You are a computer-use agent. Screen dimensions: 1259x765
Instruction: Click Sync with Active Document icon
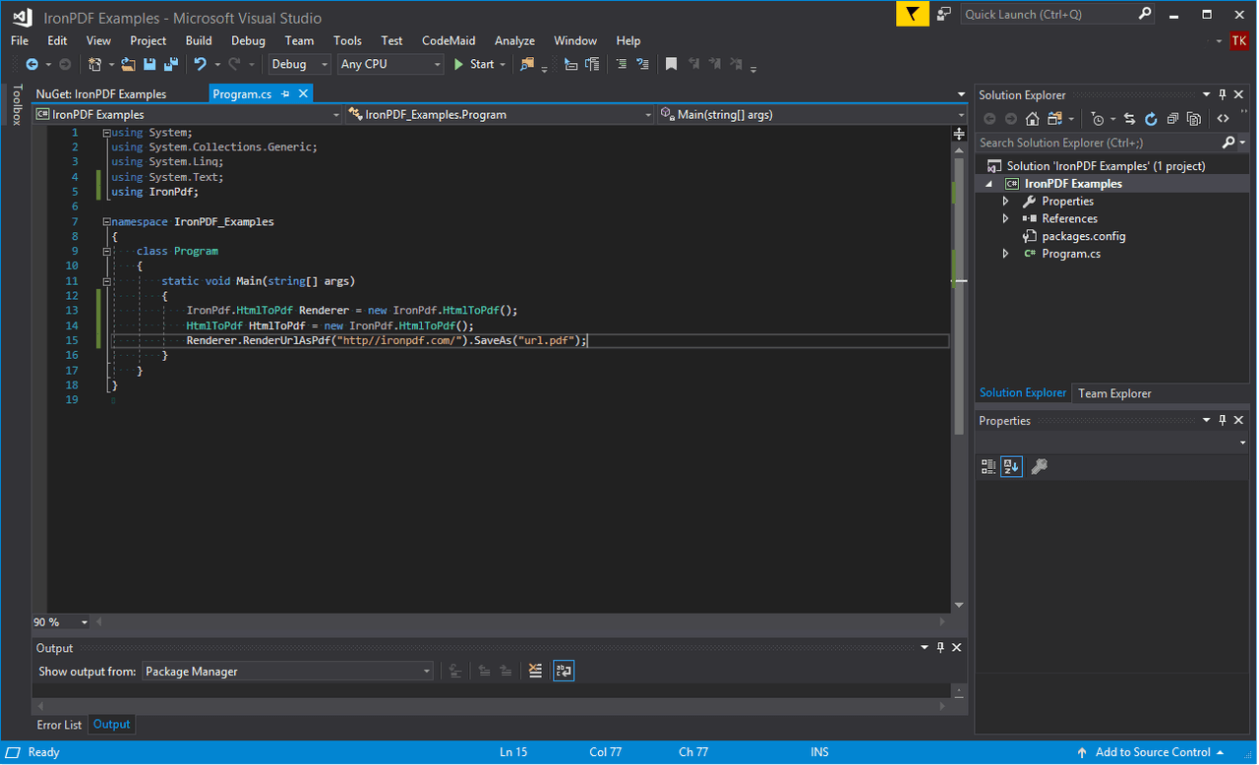click(1129, 119)
